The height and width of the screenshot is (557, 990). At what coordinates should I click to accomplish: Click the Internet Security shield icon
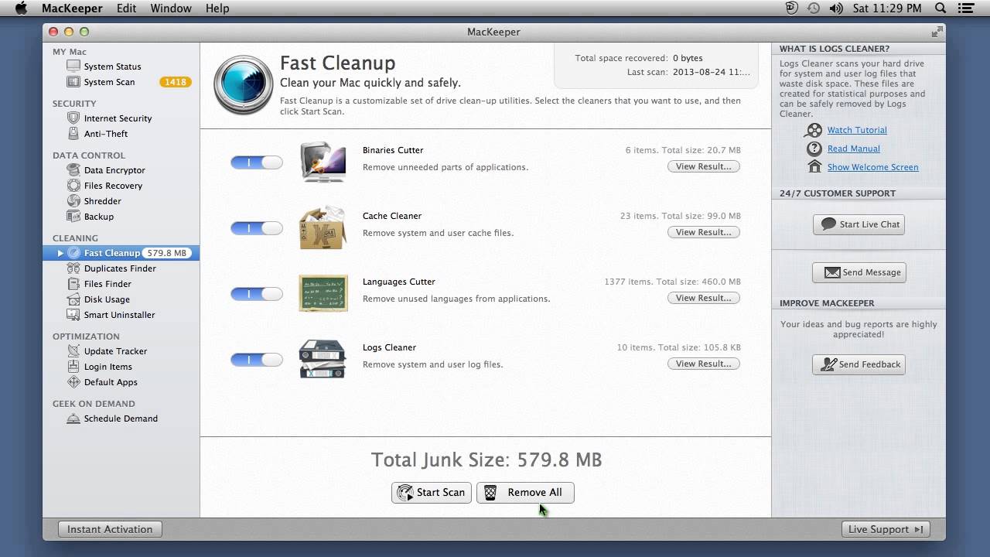[73, 118]
